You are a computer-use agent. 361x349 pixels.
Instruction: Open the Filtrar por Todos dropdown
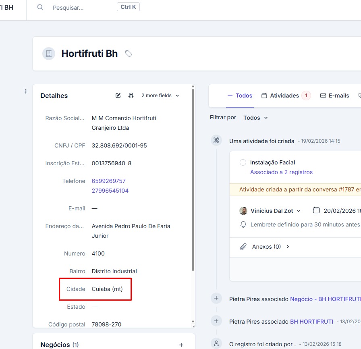pyautogui.click(x=255, y=118)
